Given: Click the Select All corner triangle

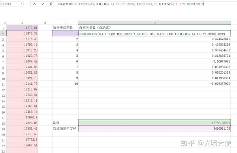Looking at the screenshot, I should 4,23.
